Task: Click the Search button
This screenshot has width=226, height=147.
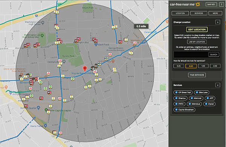Action: point(214,55)
